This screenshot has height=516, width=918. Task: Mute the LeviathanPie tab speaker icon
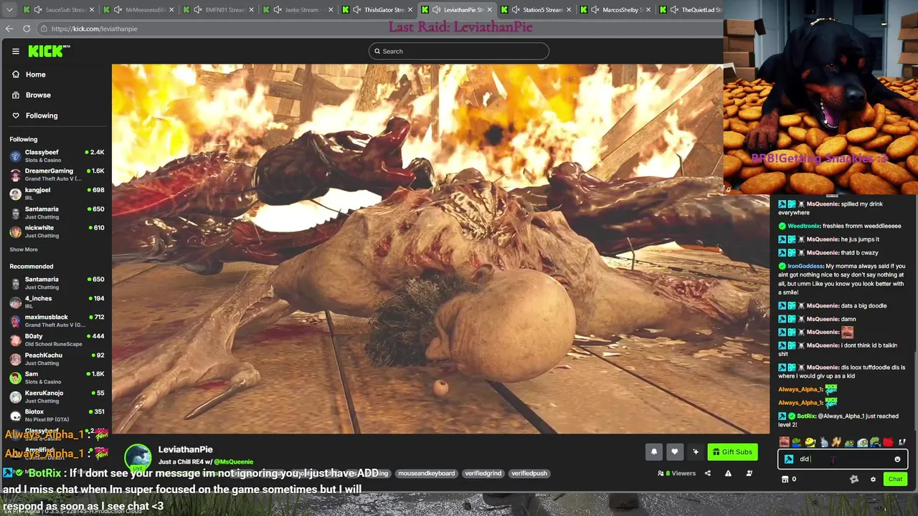436,10
